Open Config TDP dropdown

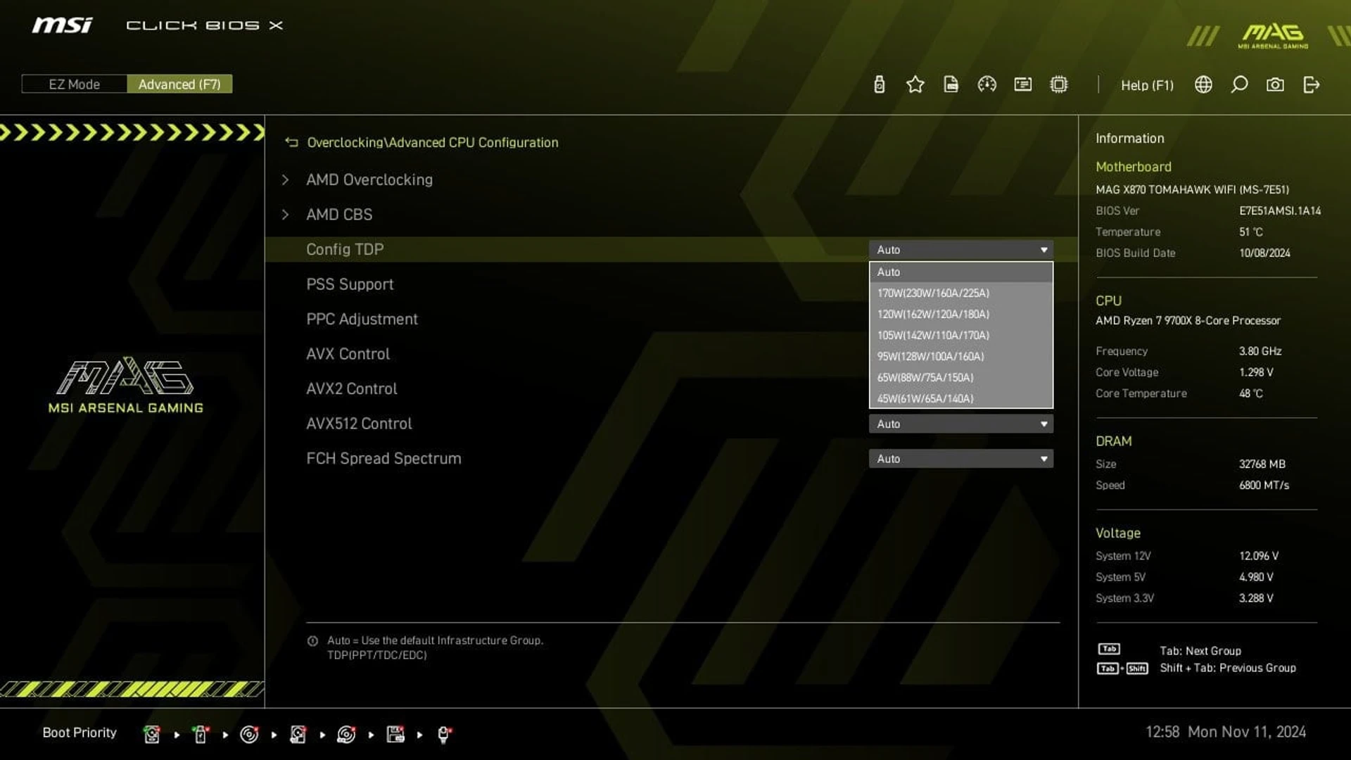(960, 250)
